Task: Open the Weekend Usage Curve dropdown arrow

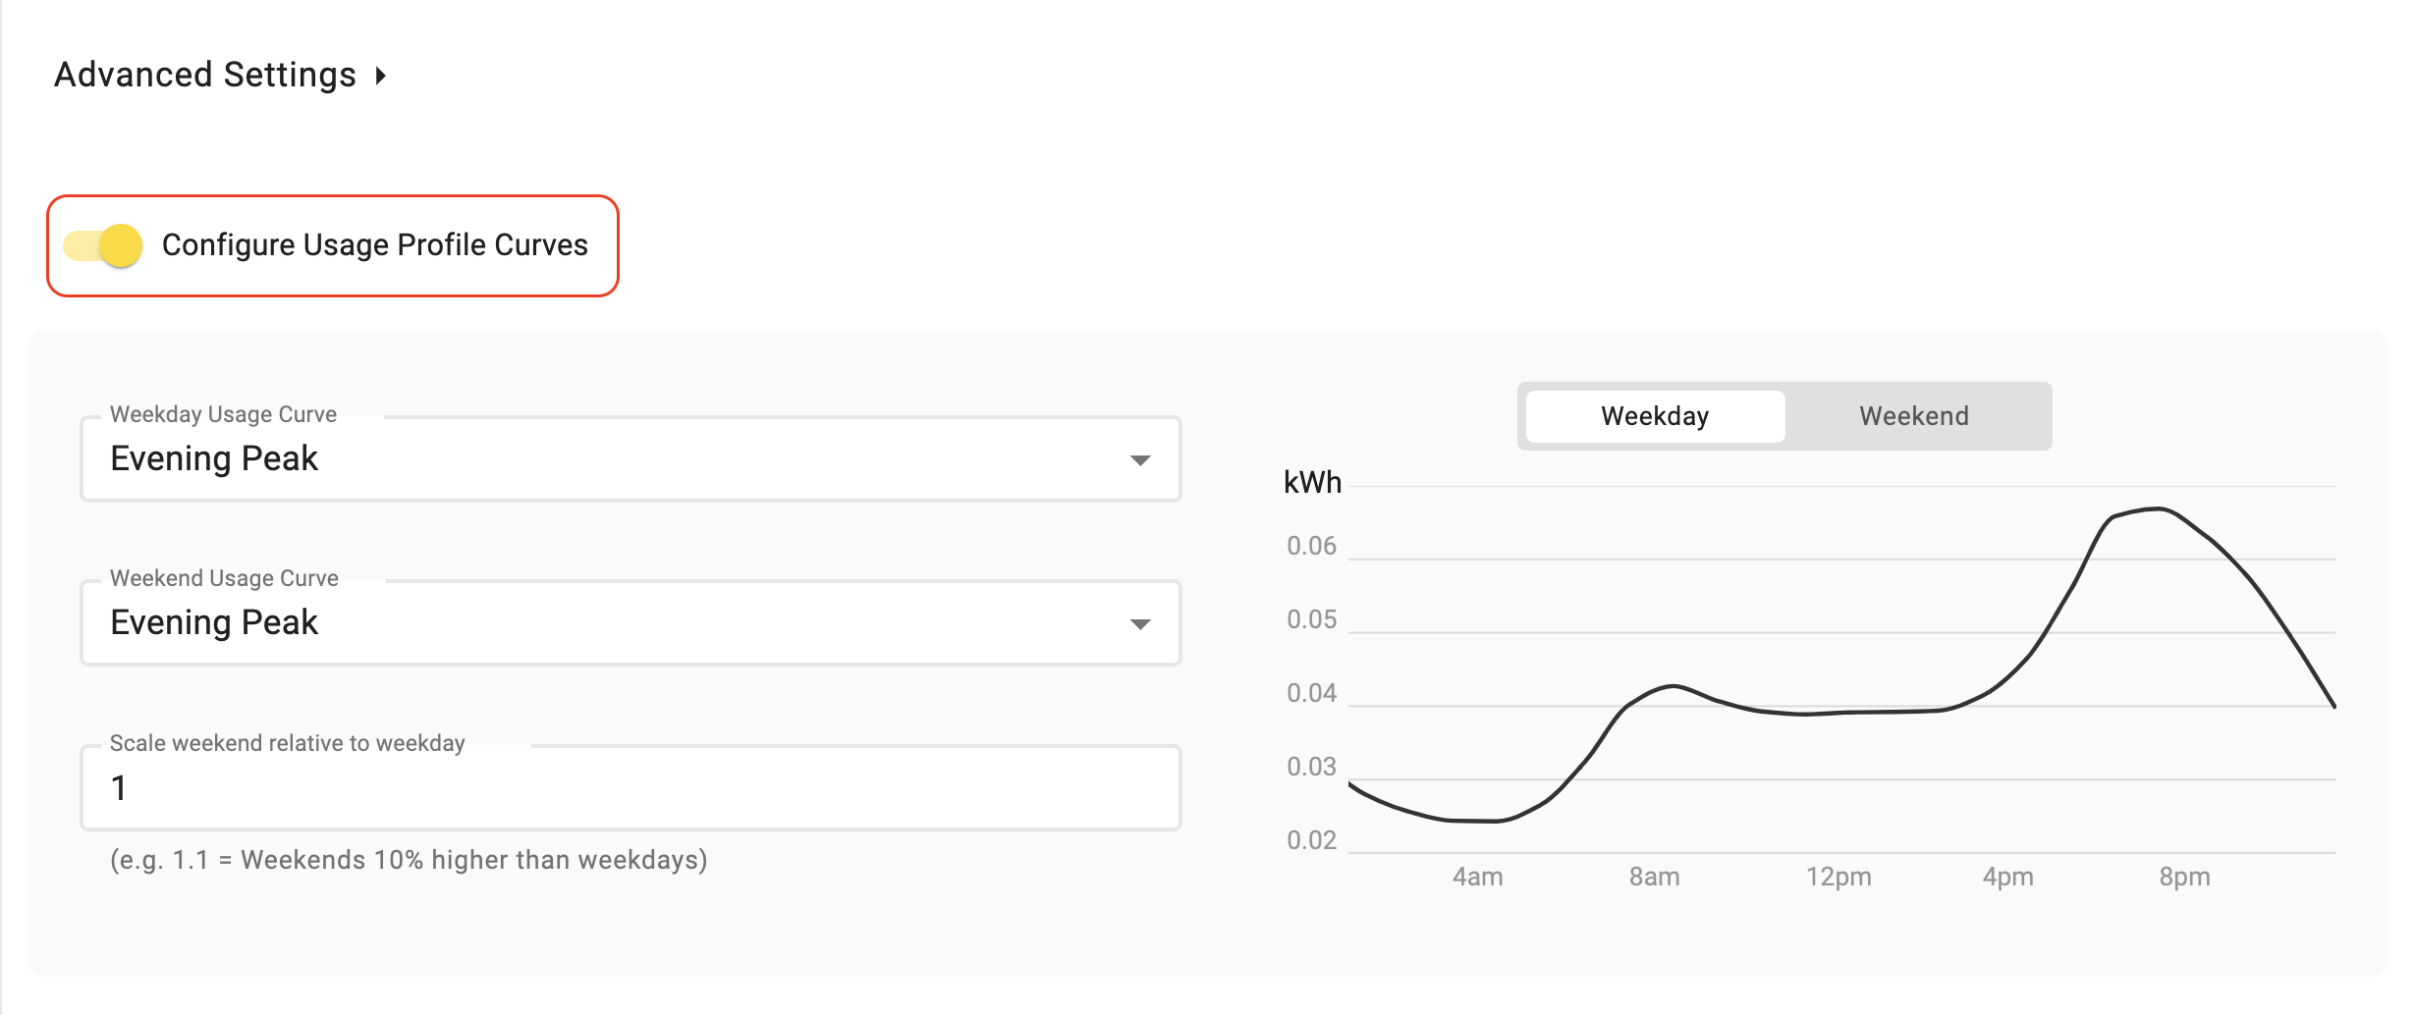Action: point(1139,624)
